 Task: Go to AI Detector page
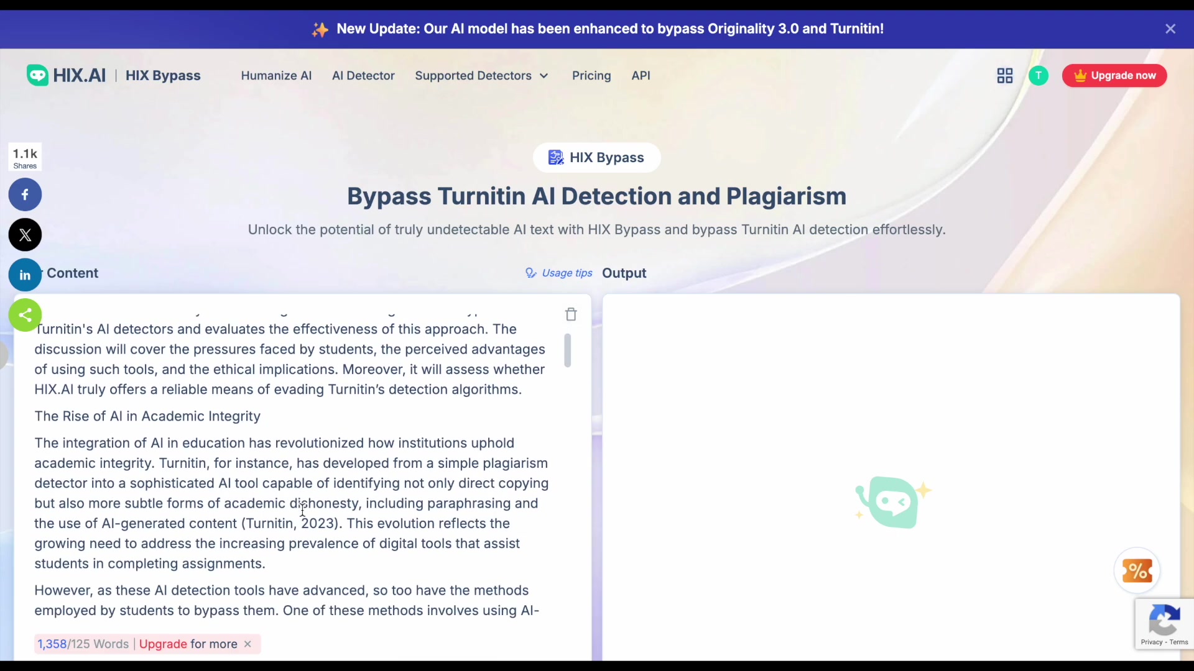pos(363,75)
